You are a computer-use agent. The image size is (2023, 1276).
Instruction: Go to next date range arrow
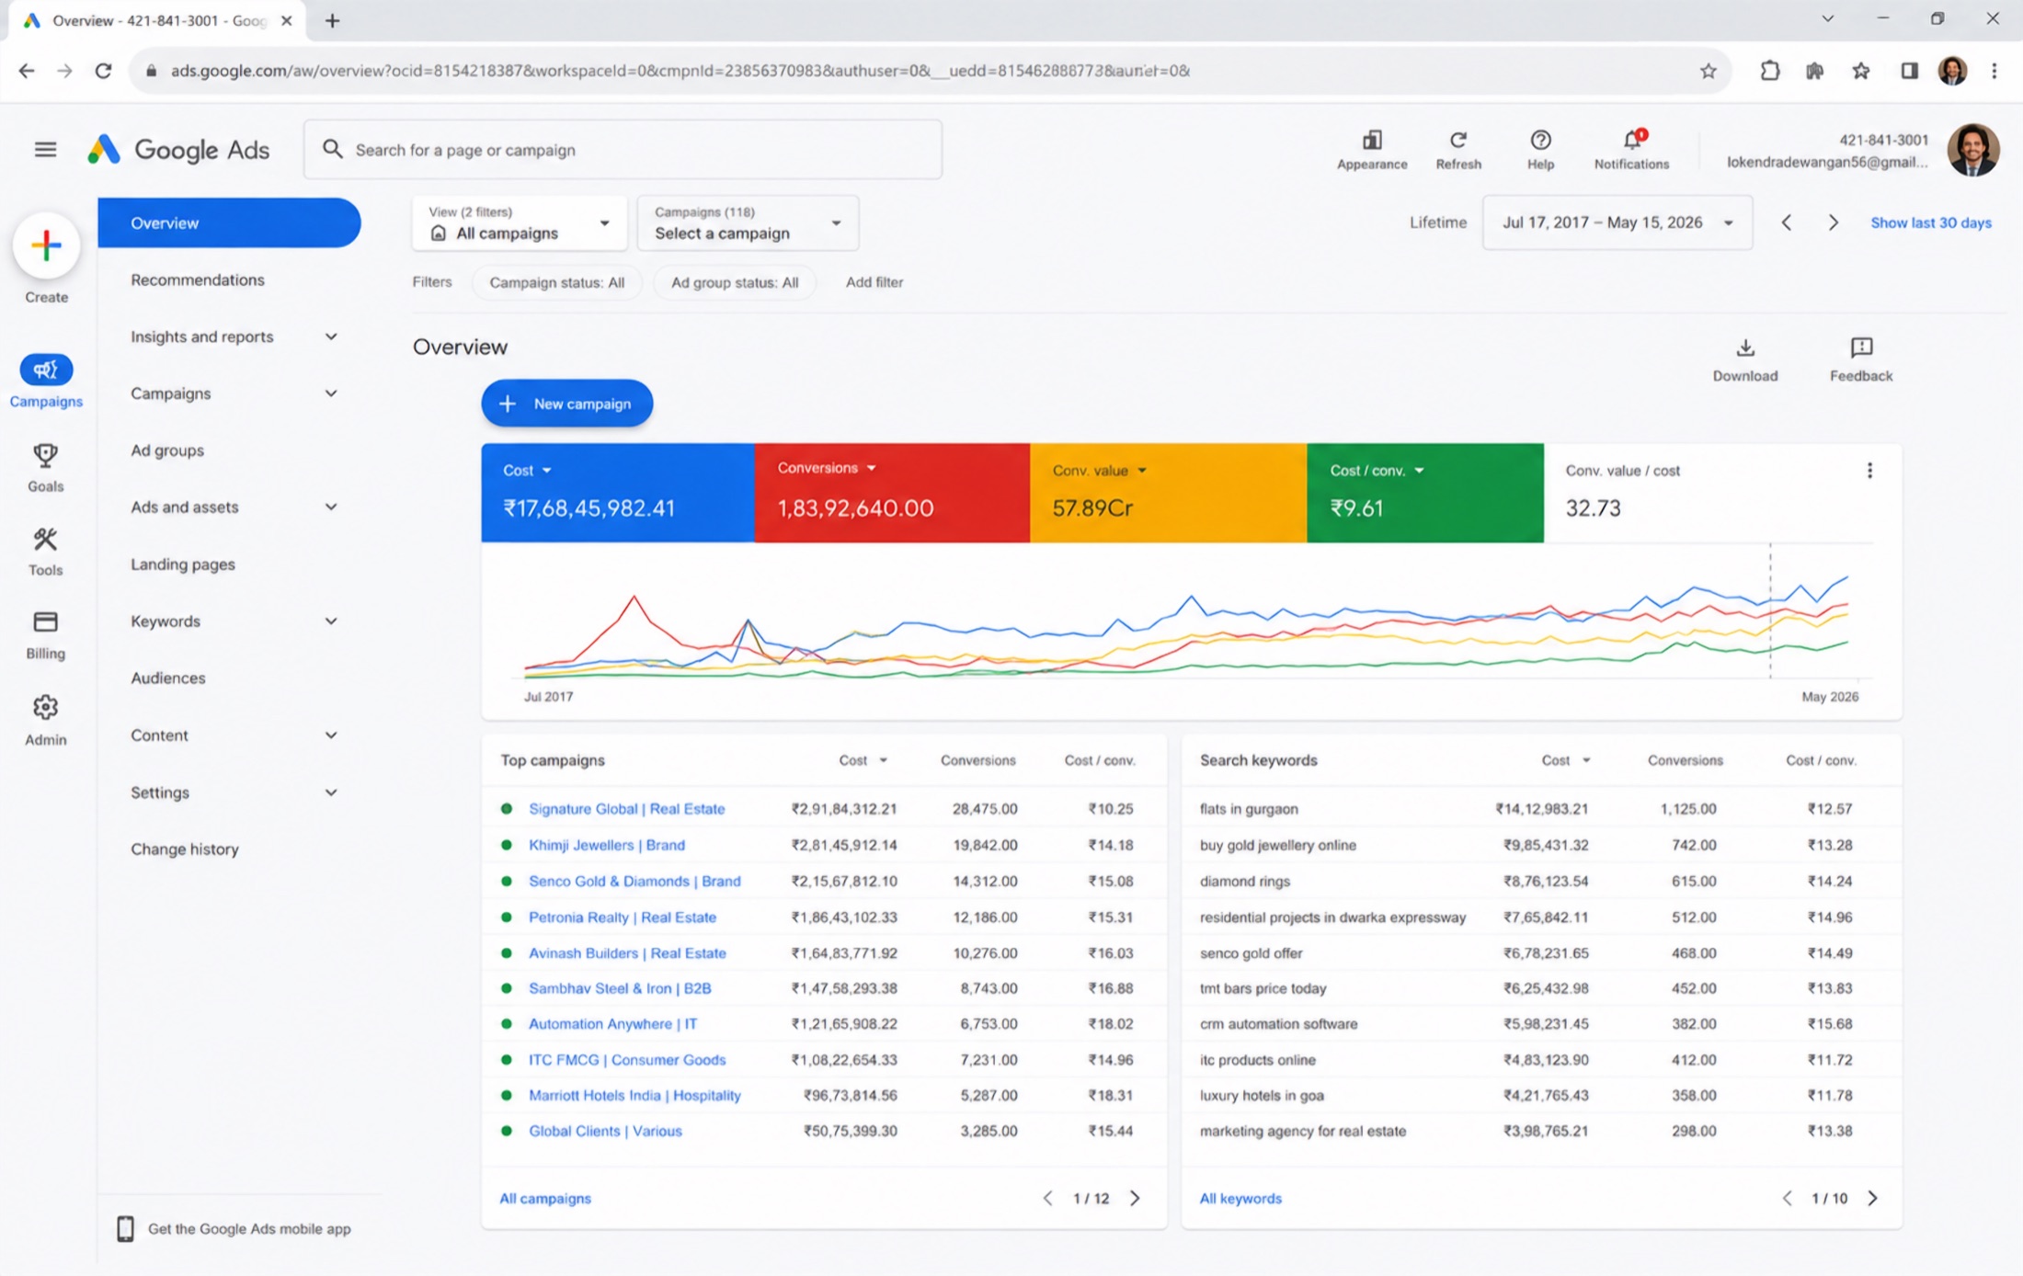pyautogui.click(x=1833, y=222)
